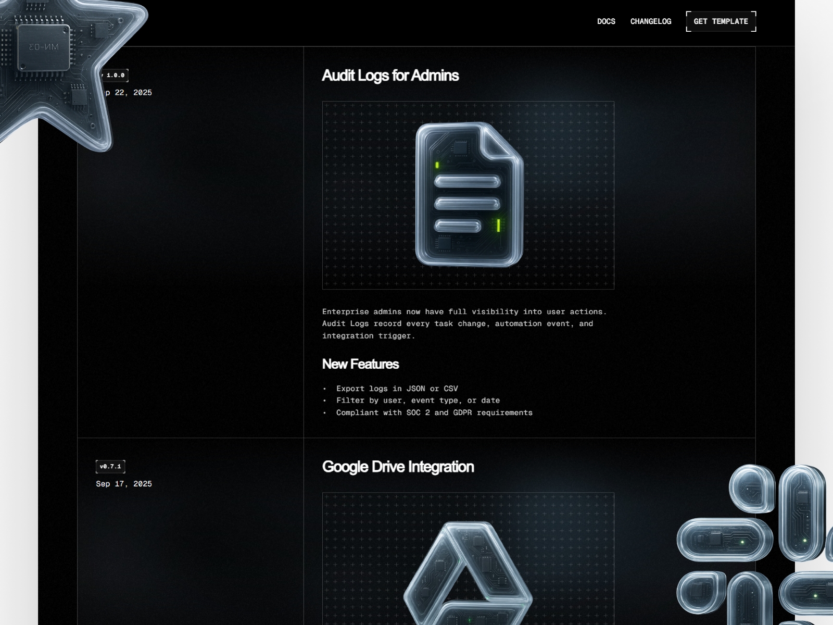Click the bullet "Export logs in JSON or CSV"
The width and height of the screenshot is (833, 625).
click(x=397, y=388)
